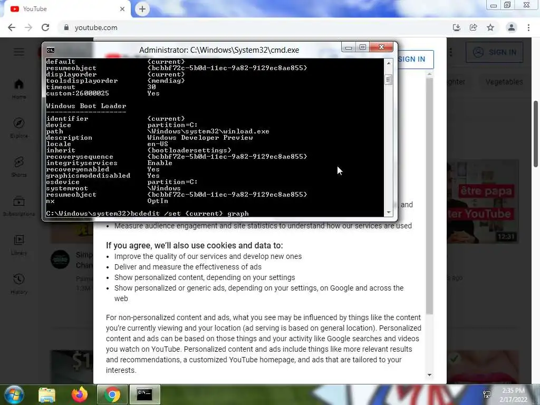This screenshot has height=405, width=540.
Task: Open Explore in YouTube sidebar
Action: pos(19,128)
